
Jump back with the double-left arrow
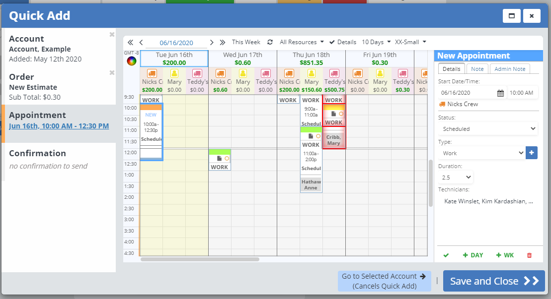coord(131,43)
